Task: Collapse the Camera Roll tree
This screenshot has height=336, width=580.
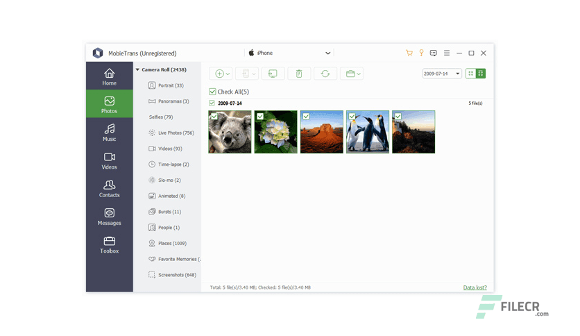Action: 137,69
